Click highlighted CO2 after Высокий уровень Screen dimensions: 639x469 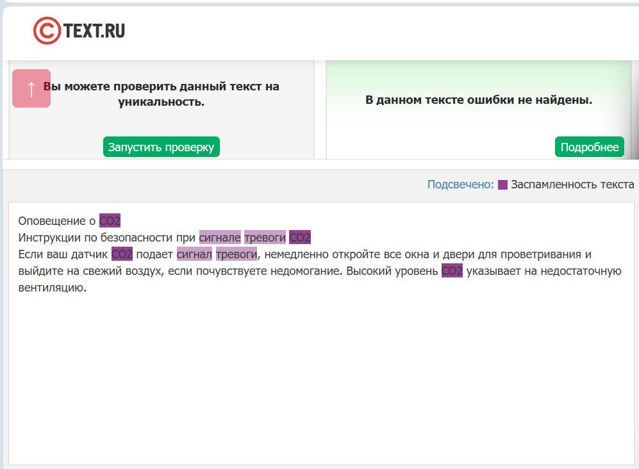(452, 271)
